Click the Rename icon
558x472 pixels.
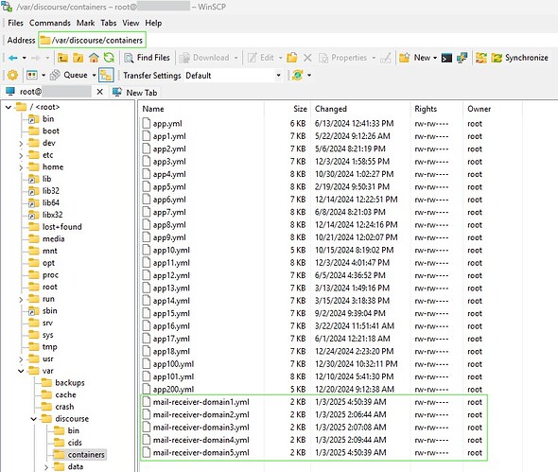pos(386,58)
